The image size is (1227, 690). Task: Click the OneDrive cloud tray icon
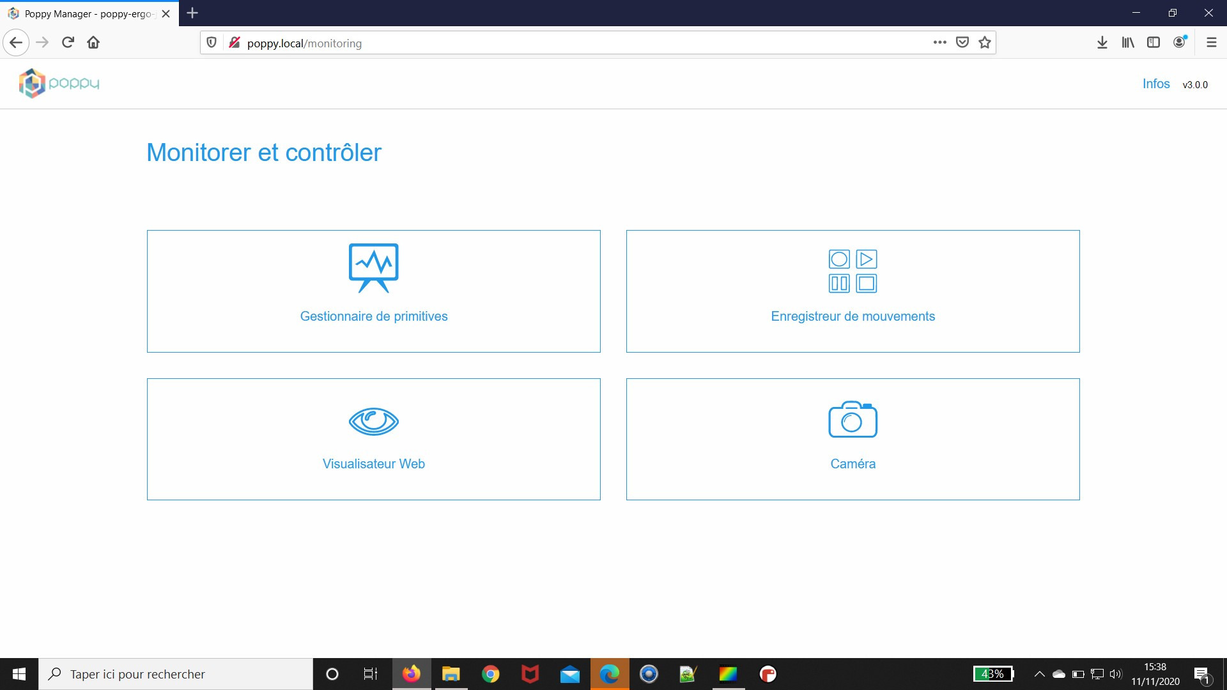[x=1059, y=674]
